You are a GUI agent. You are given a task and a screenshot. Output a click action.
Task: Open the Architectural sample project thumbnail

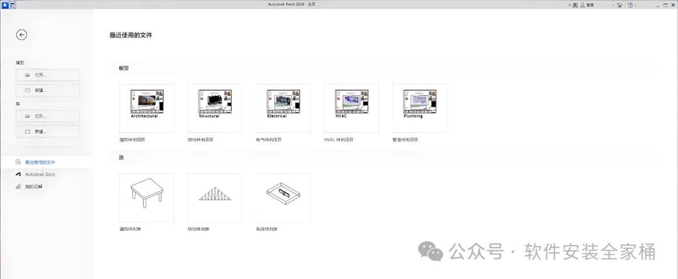tap(147, 108)
